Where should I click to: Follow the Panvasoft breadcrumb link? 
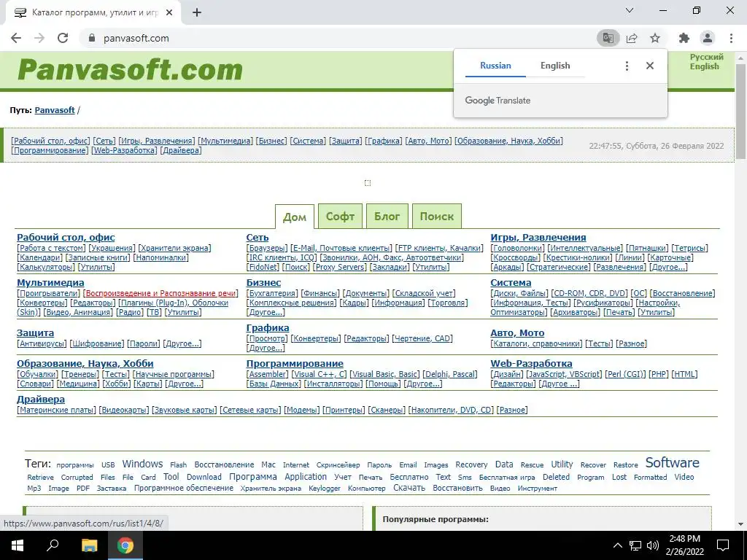pyautogui.click(x=55, y=110)
